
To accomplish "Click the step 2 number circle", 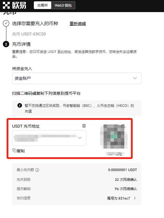I will coord(6,44).
